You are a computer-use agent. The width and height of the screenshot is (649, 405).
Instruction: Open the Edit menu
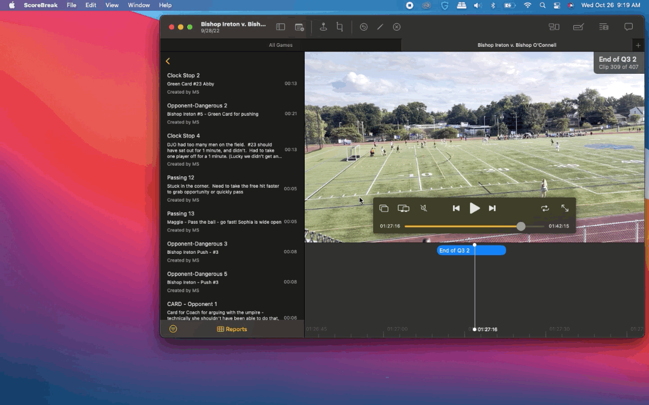click(x=91, y=5)
